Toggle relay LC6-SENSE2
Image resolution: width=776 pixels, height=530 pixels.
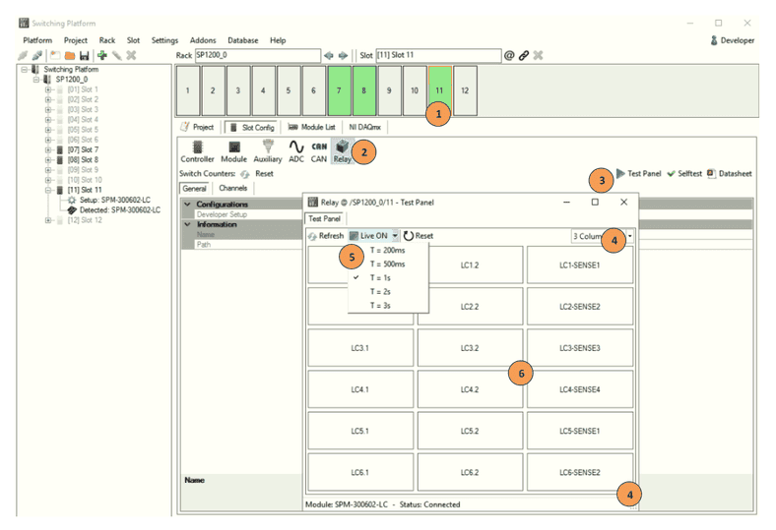pos(579,473)
